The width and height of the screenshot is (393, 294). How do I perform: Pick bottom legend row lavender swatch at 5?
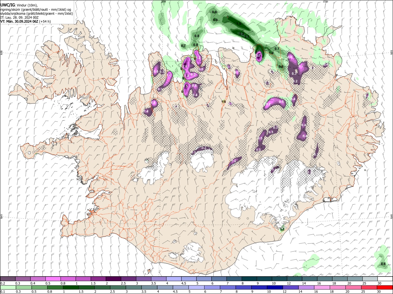[x=196, y=288]
